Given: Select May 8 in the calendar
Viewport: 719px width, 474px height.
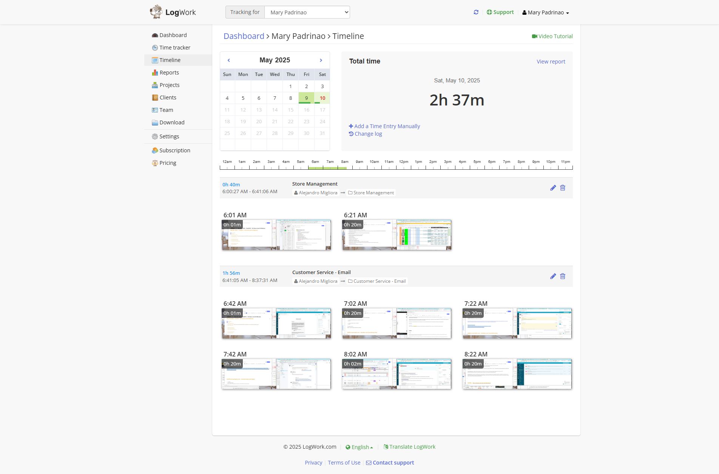Looking at the screenshot, I should (290, 98).
